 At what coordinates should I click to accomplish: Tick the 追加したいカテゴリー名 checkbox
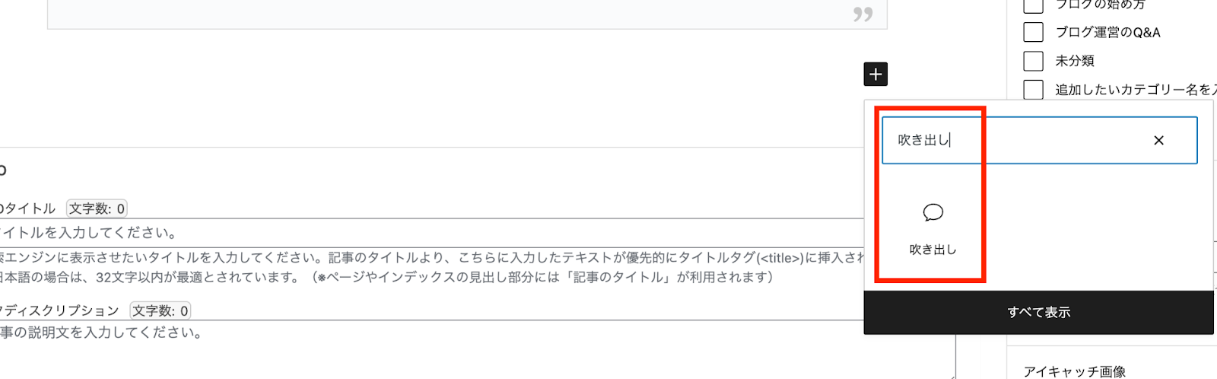tap(1033, 90)
